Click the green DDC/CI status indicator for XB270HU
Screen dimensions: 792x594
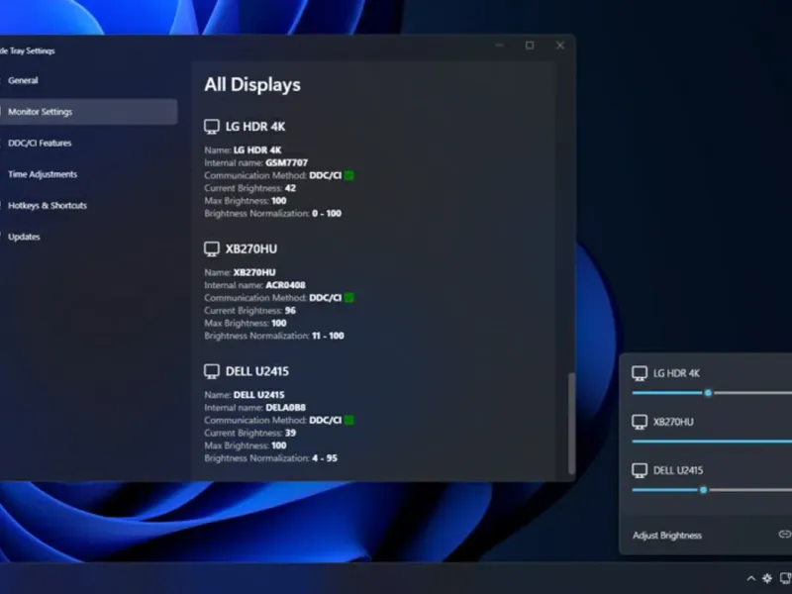coord(349,298)
